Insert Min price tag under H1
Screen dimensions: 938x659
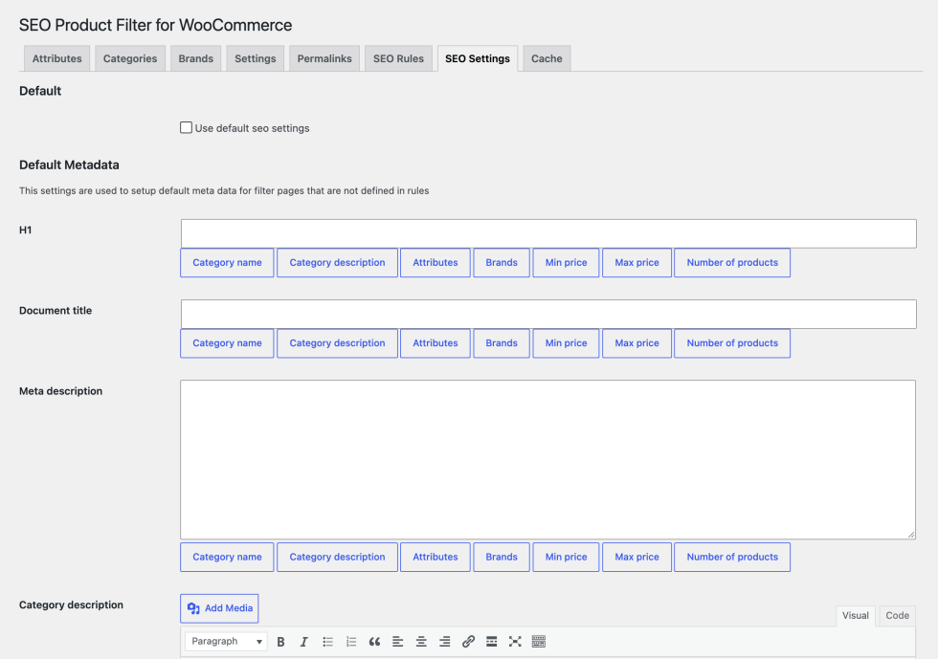tap(566, 262)
